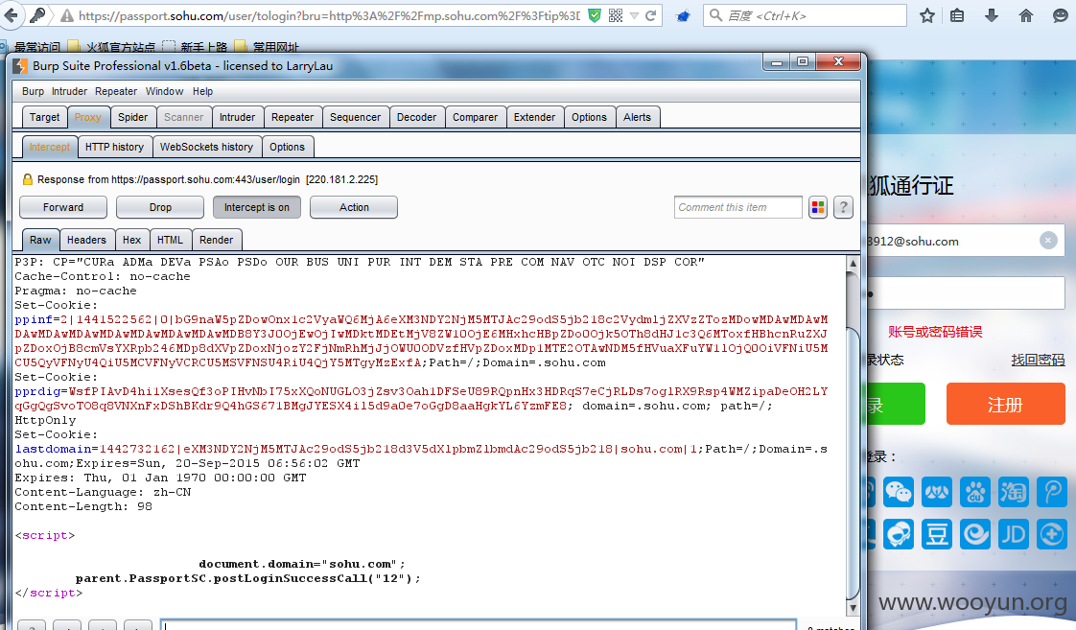
Task: Switch to the Render view tab
Action: tap(216, 240)
